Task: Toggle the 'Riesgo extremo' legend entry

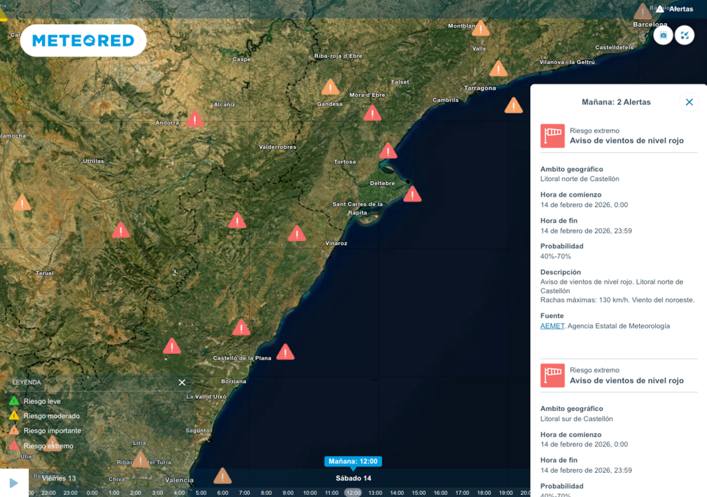Action: click(44, 446)
